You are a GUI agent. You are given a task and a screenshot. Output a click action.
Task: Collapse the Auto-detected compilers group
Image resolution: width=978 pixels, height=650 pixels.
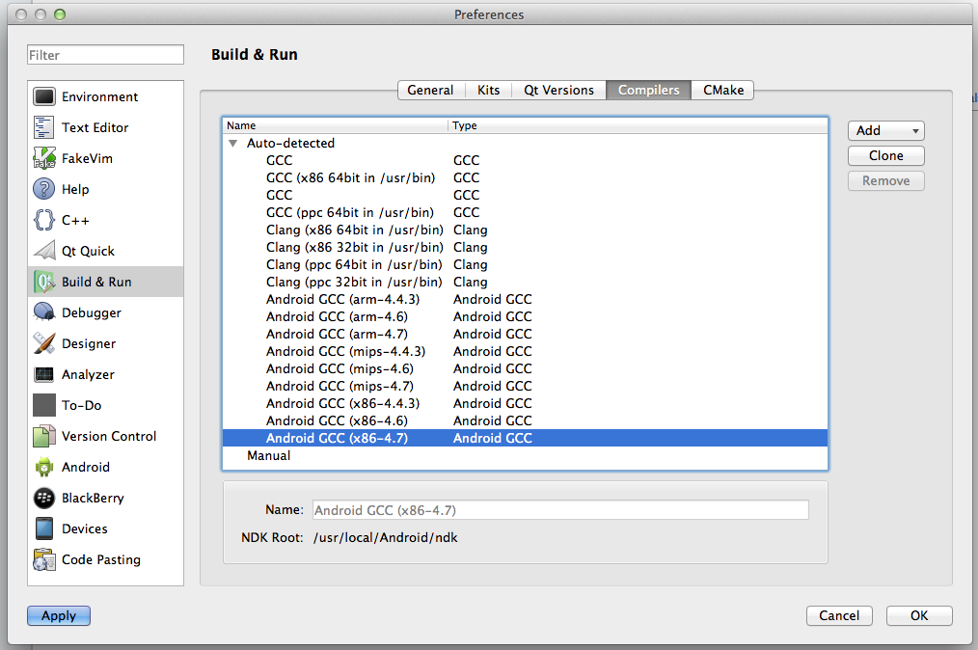click(x=232, y=143)
